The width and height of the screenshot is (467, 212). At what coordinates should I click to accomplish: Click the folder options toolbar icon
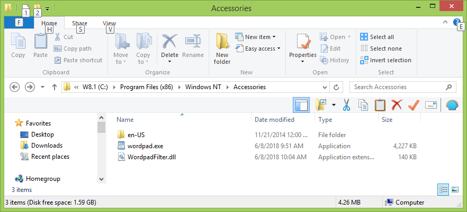pos(321,105)
